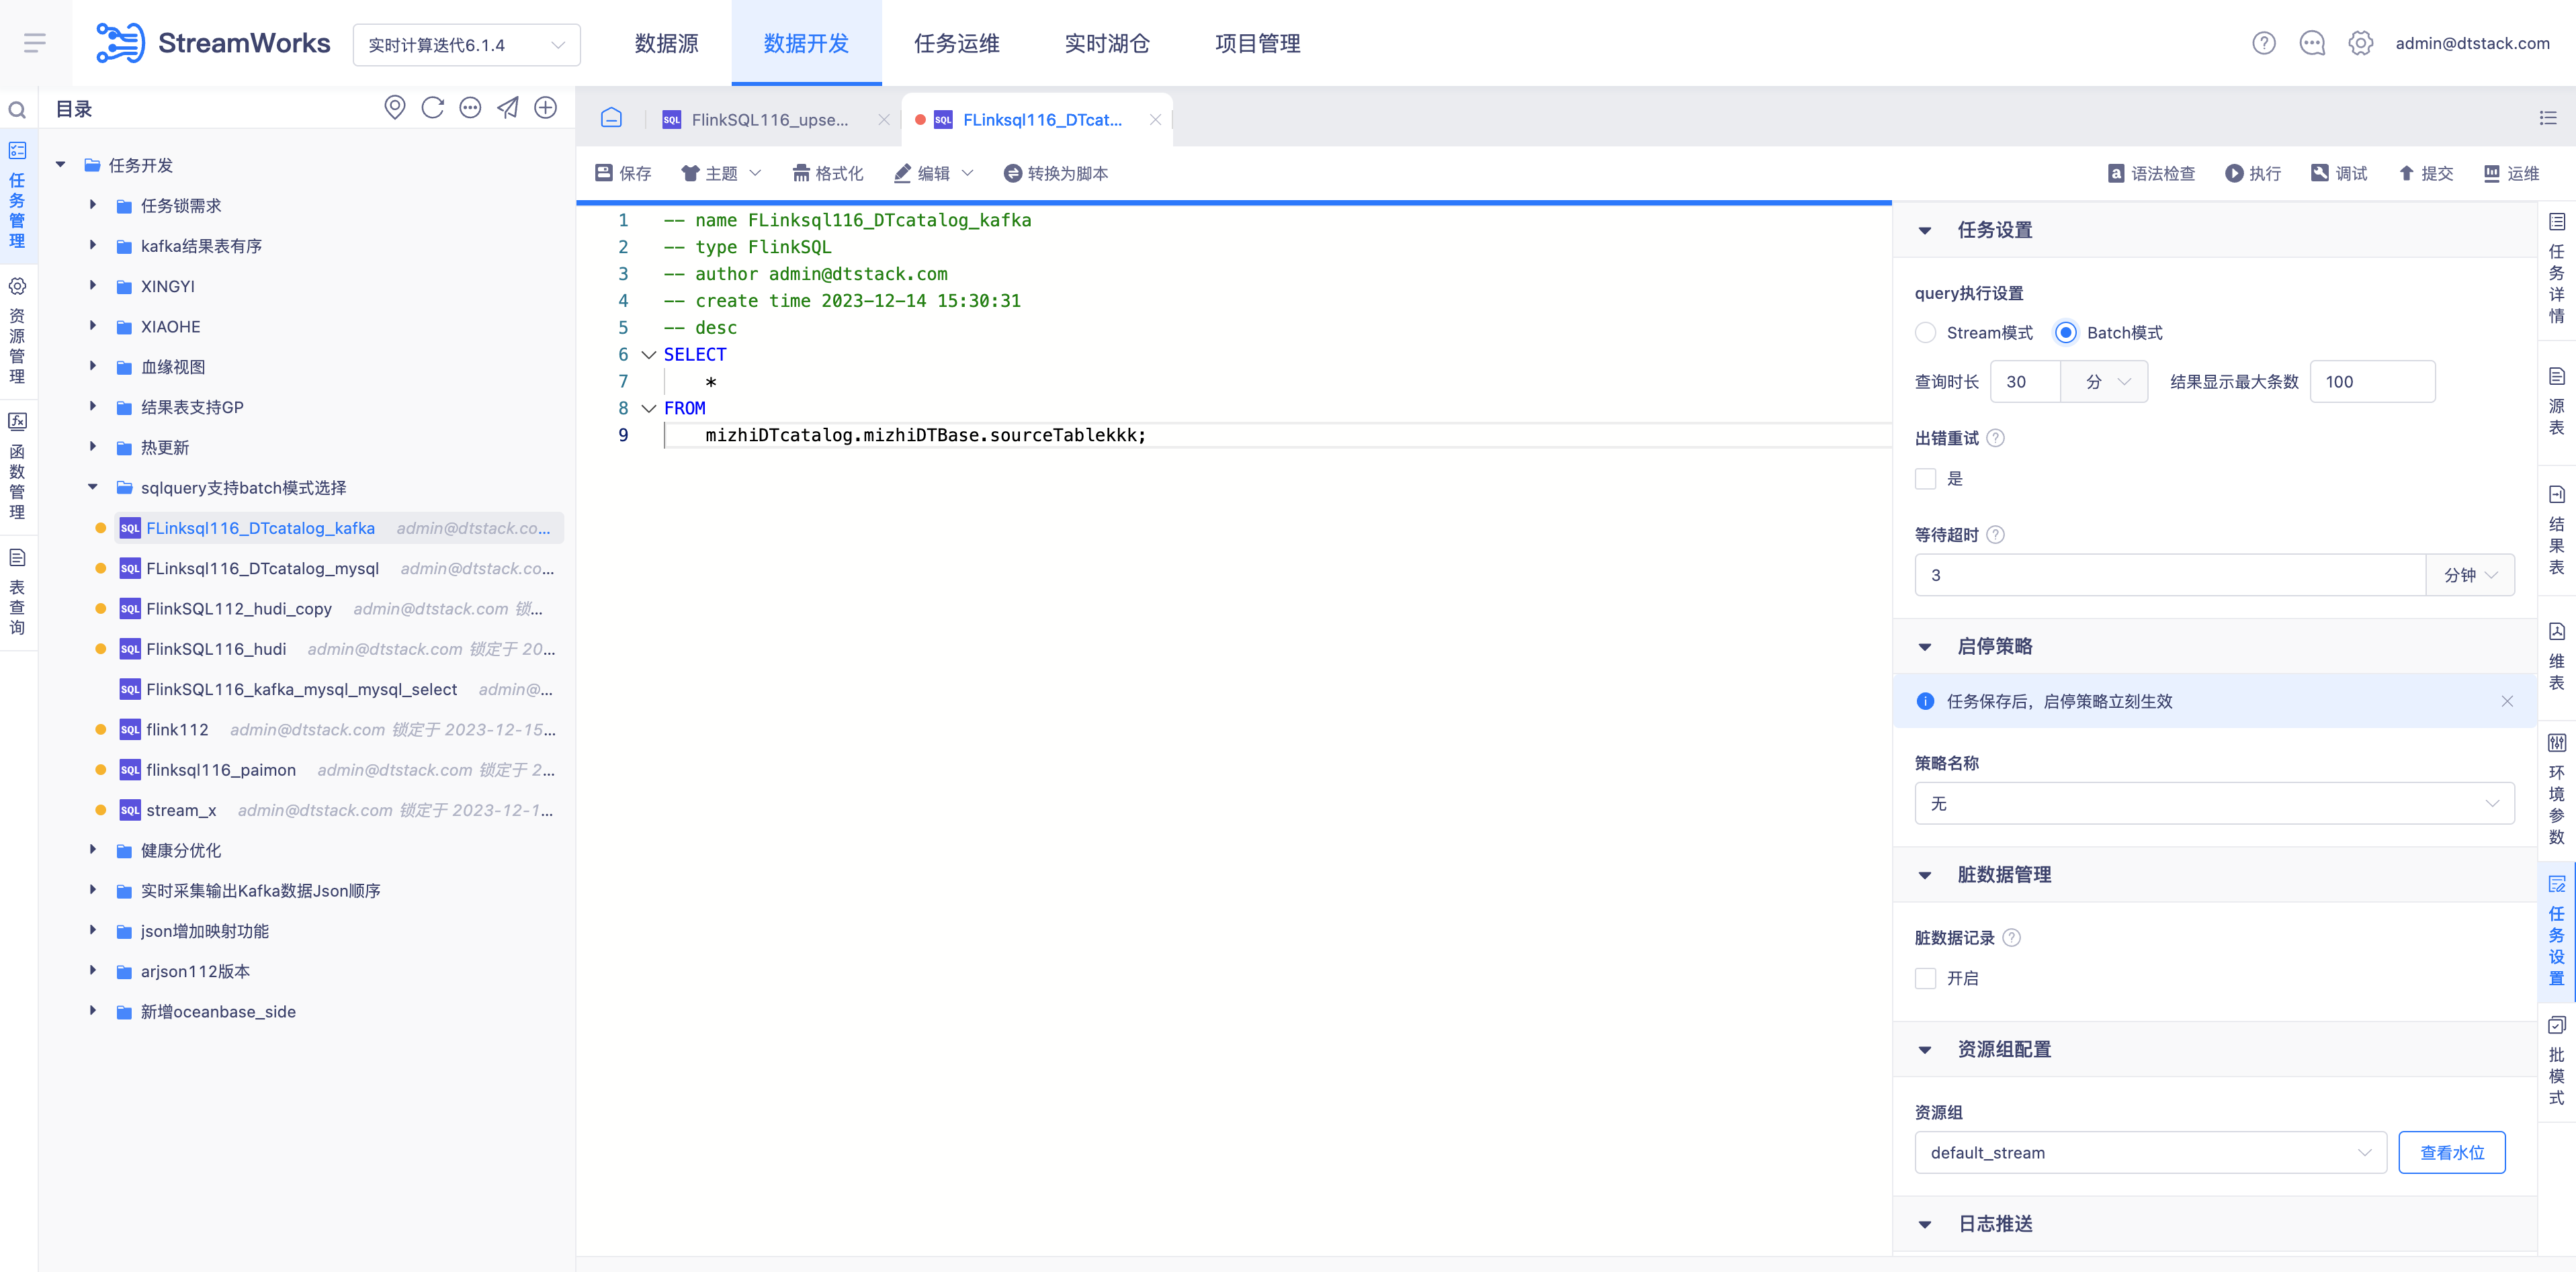Expand the 任务锁需求 folder
Viewport: 2576px width, 1272px height.
[92, 205]
